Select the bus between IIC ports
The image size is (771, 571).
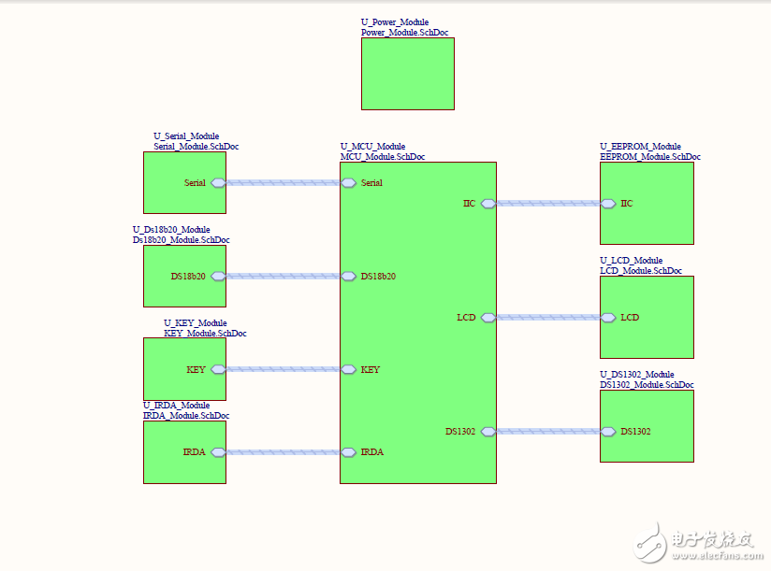[548, 204]
